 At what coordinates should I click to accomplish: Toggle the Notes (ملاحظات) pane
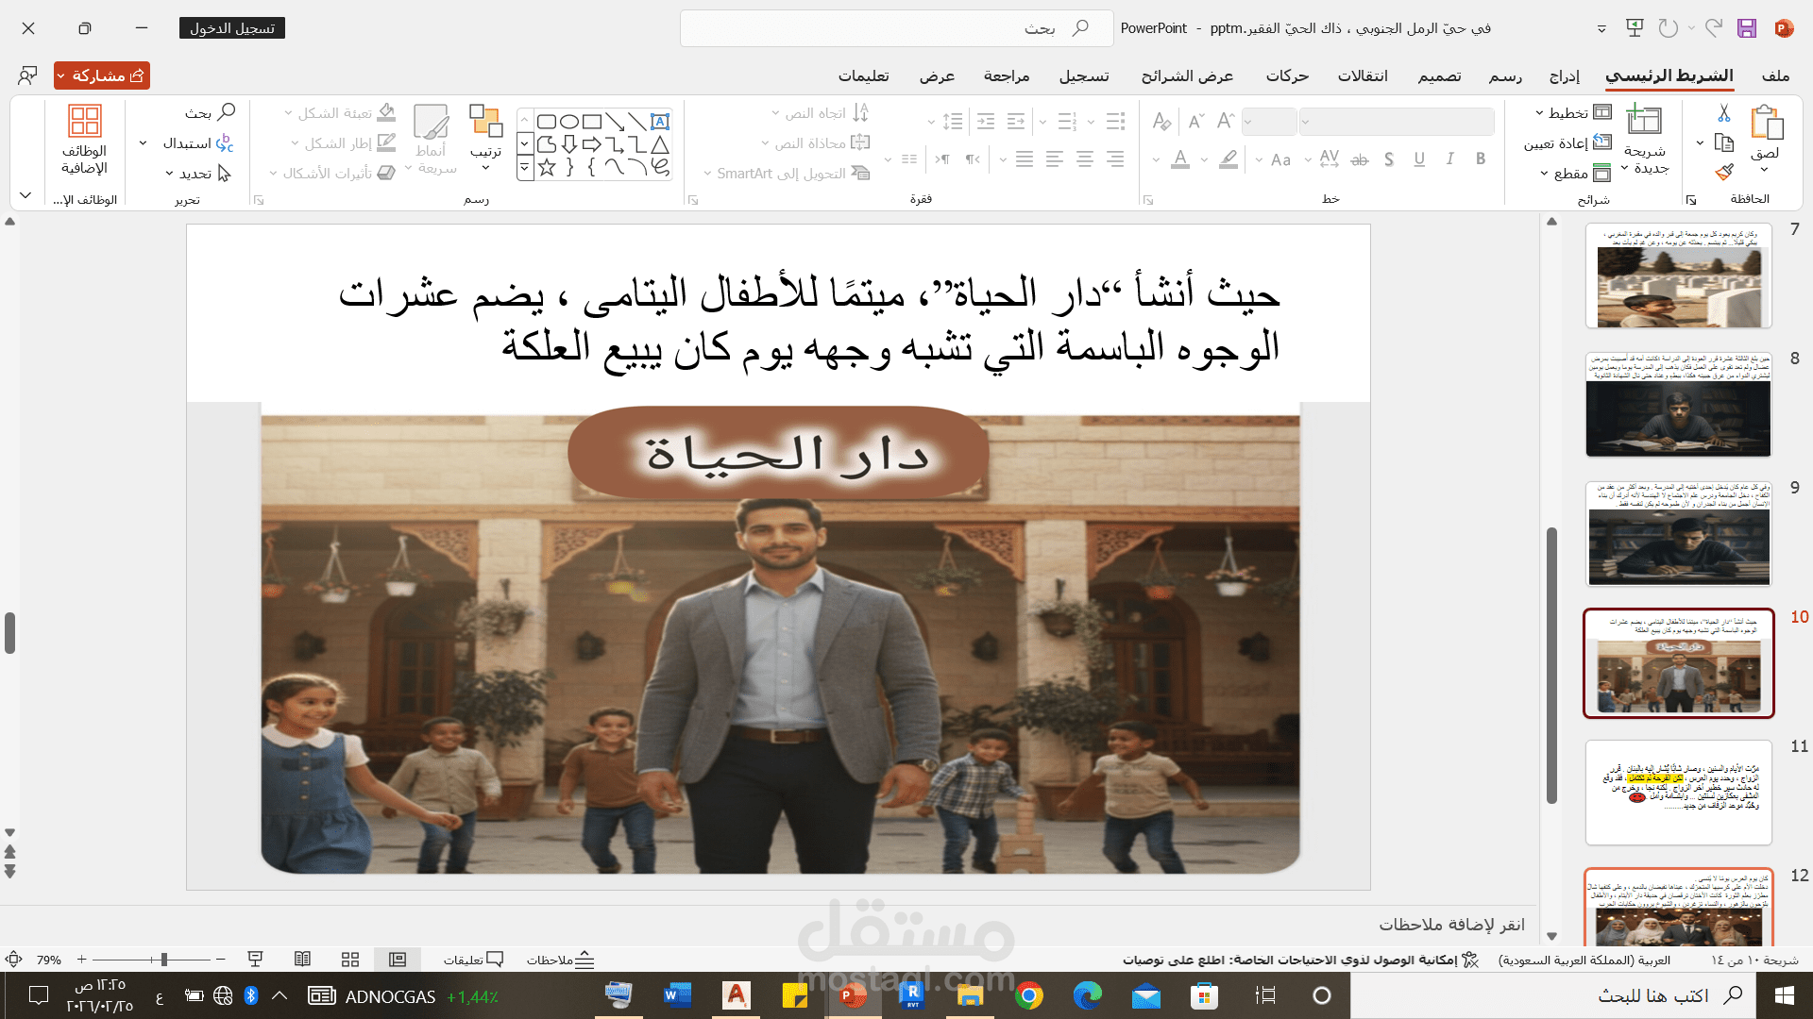pyautogui.click(x=561, y=960)
